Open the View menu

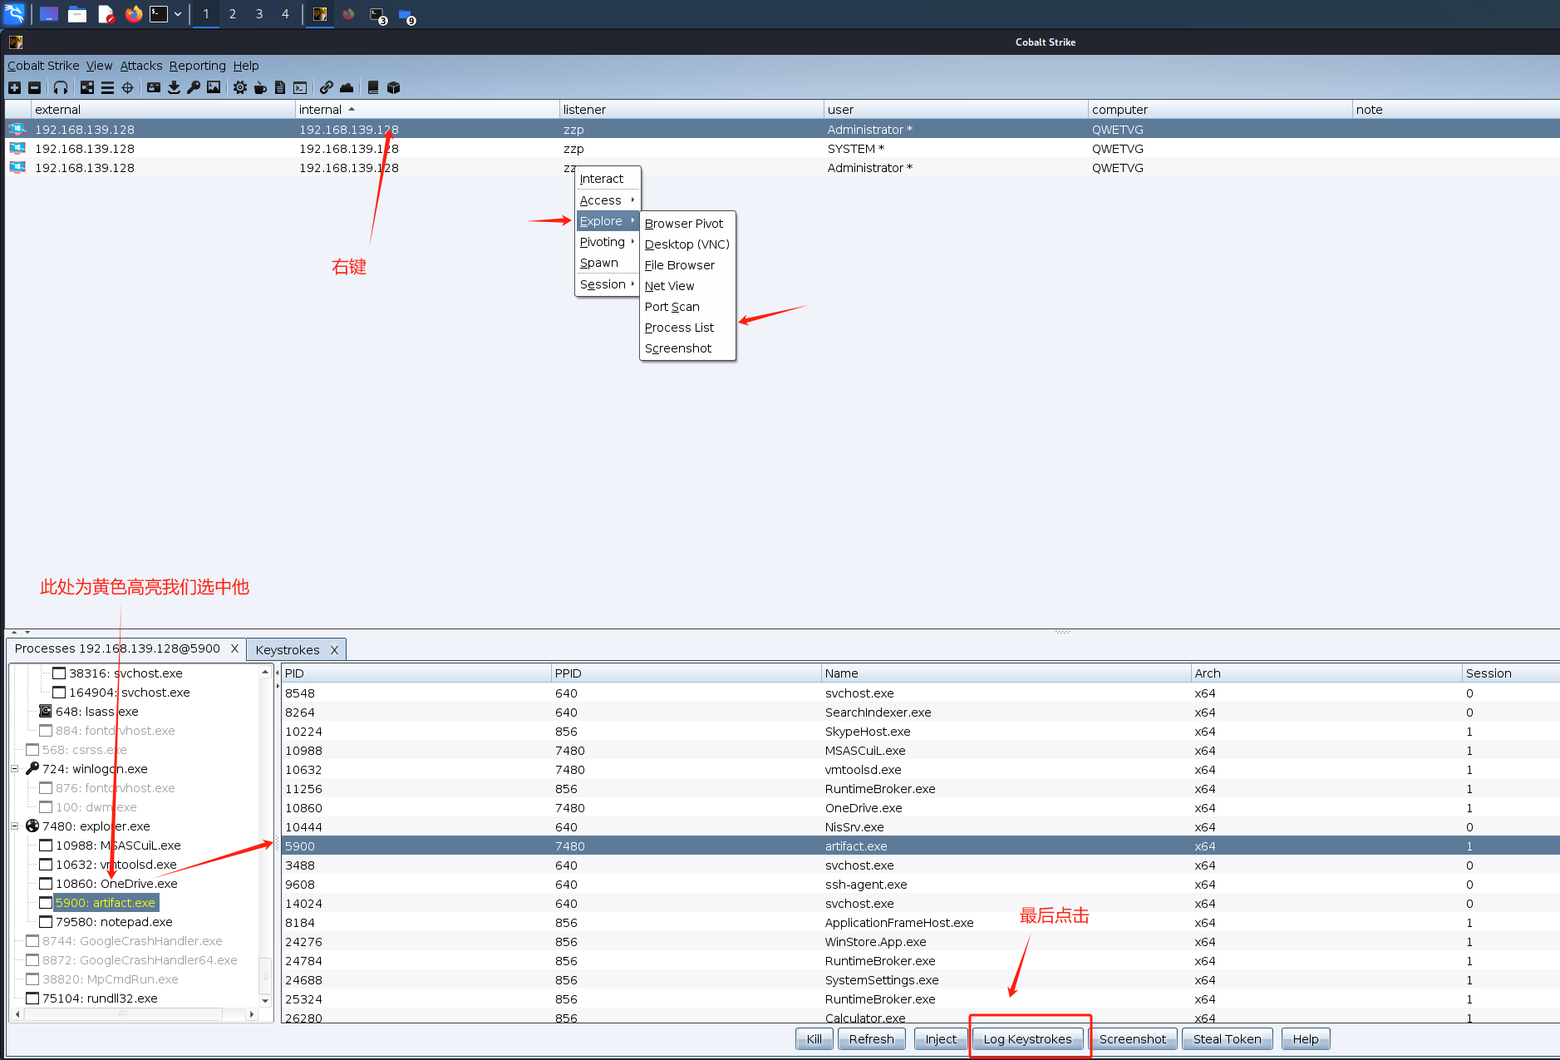(99, 66)
